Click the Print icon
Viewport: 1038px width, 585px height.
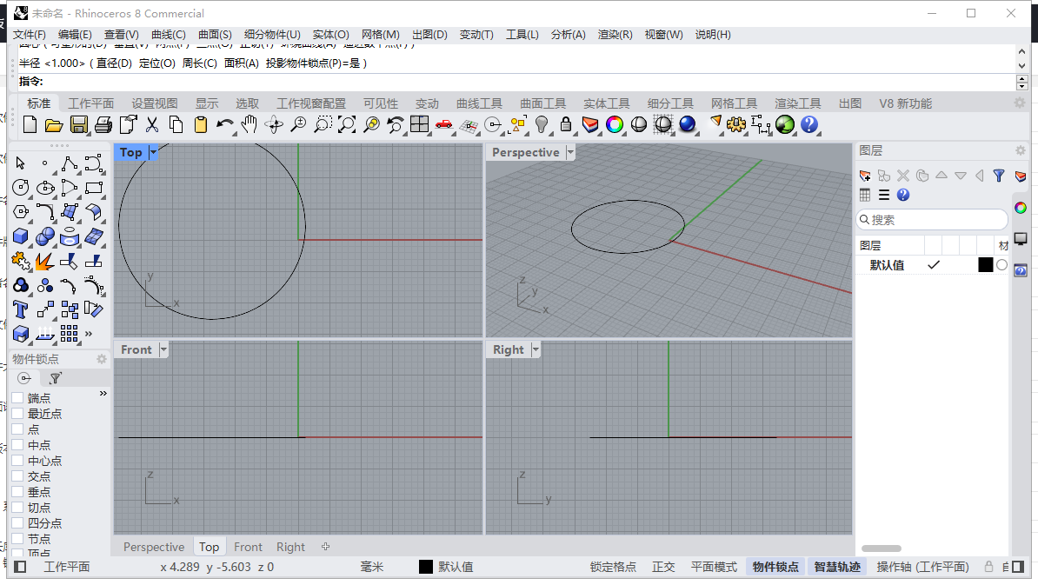tap(103, 124)
